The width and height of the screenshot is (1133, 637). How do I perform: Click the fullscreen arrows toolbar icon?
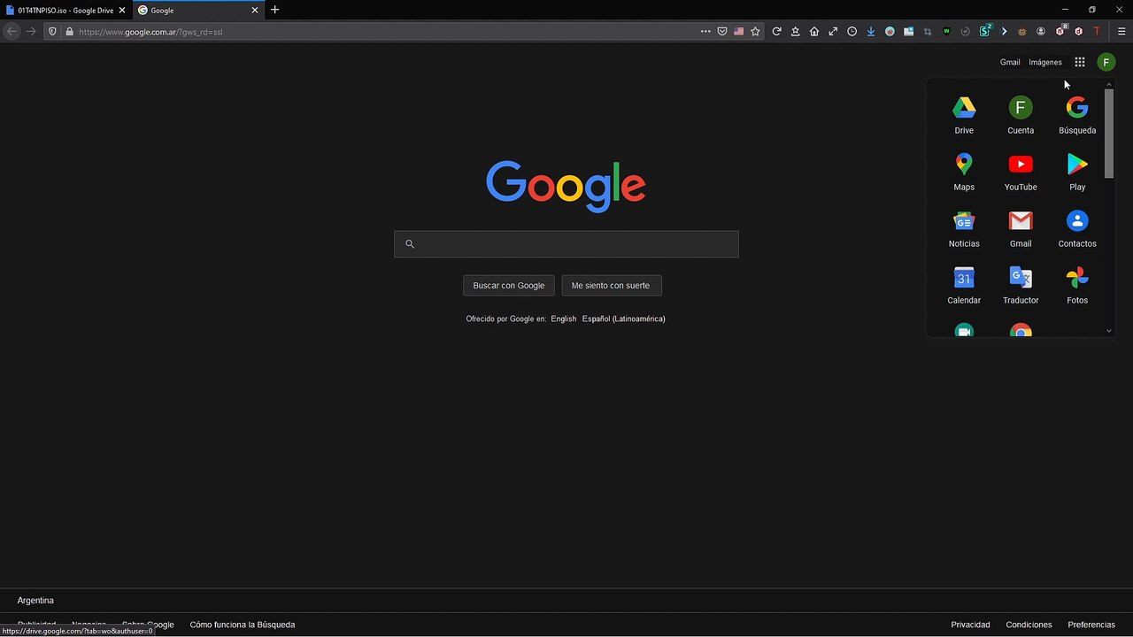click(833, 31)
